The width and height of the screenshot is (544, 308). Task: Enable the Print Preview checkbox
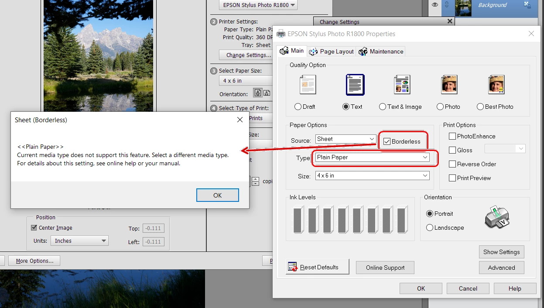coord(452,178)
